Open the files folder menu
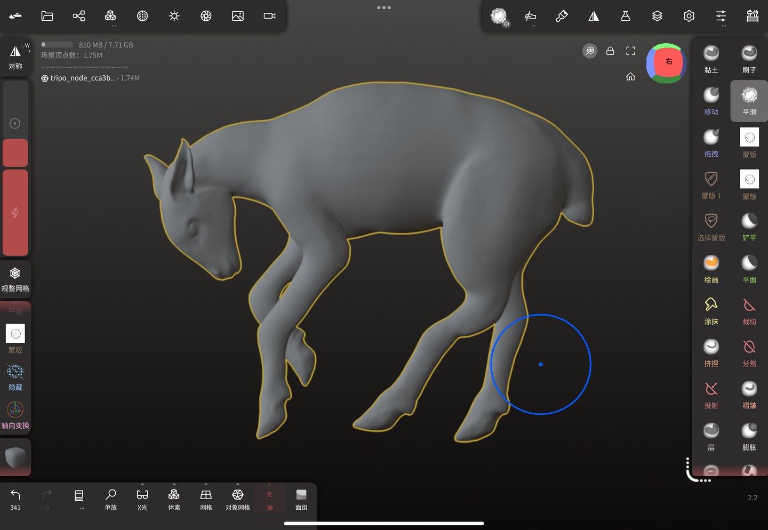 [x=47, y=16]
